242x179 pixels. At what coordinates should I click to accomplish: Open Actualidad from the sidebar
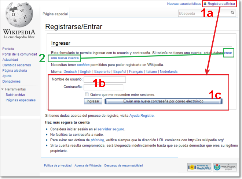point(10,60)
